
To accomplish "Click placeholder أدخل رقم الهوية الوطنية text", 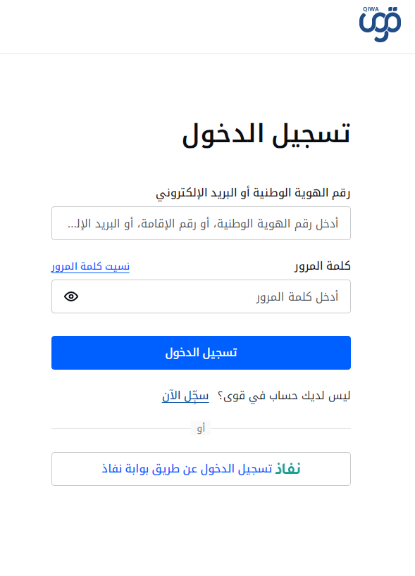I will pos(203,223).
